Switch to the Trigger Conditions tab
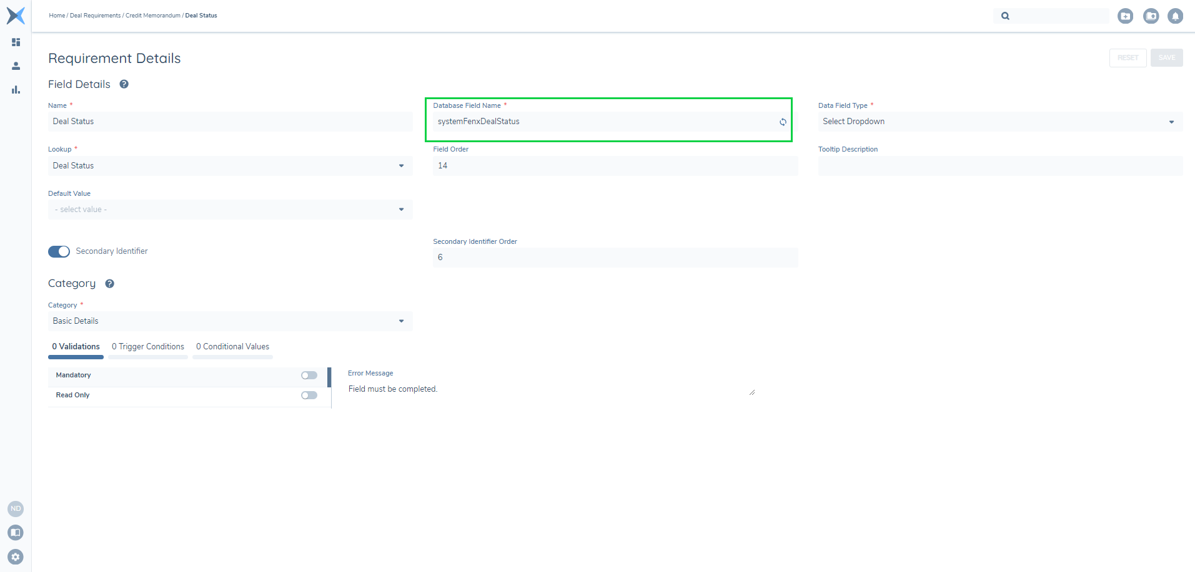This screenshot has height=572, width=1195. [x=148, y=347]
